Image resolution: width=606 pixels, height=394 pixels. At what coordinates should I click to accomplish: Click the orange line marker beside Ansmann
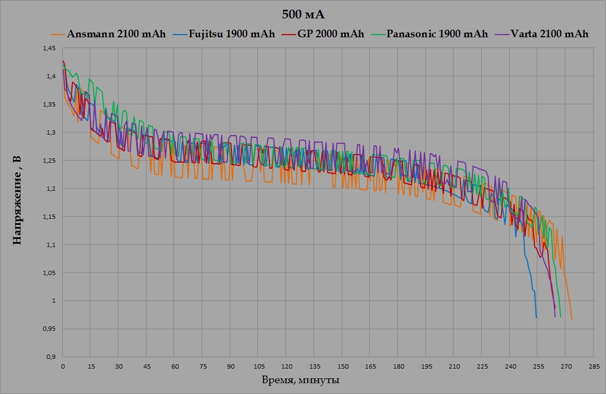(58, 34)
